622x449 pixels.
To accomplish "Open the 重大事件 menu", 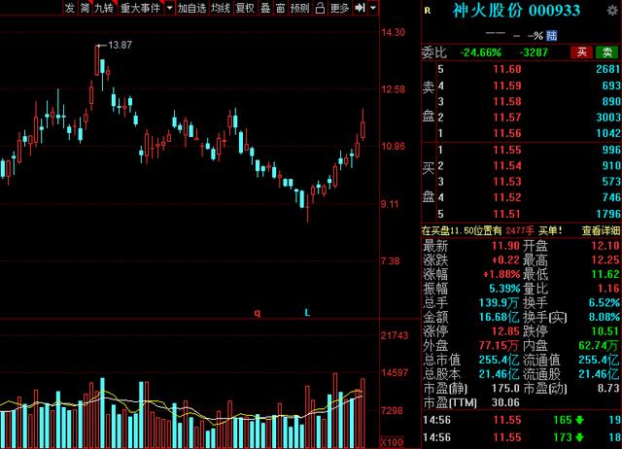I will 140,8.
